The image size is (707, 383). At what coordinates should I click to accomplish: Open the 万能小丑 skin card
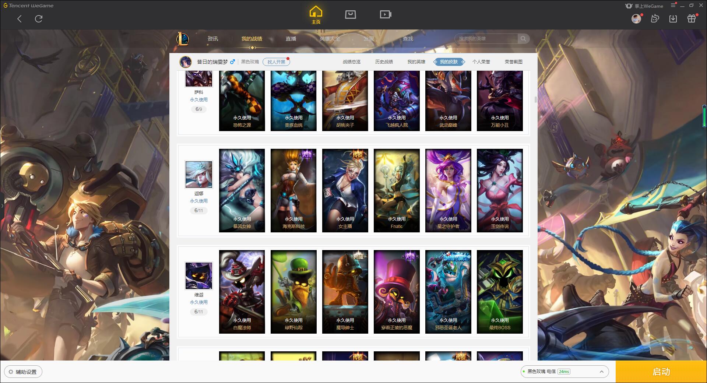click(x=500, y=101)
